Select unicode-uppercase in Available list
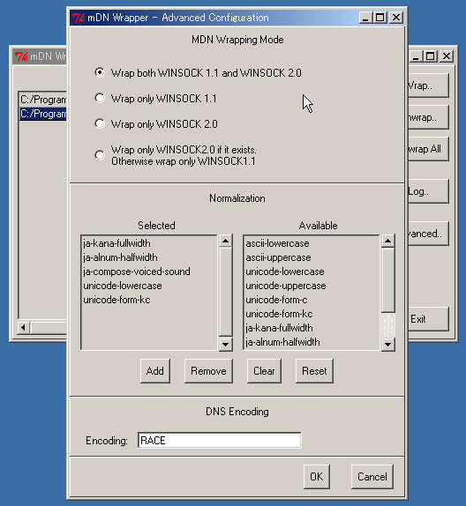Image resolution: width=466 pixels, height=506 pixels. [286, 286]
